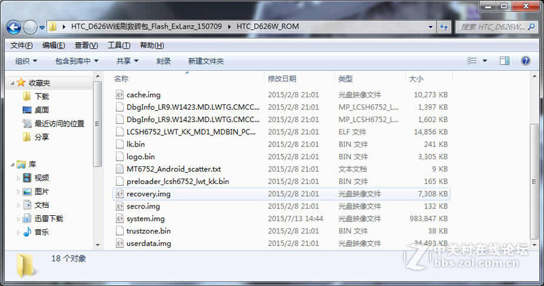Click the 刻录 burn button
This screenshot has width=544, height=286.
coord(163,61)
